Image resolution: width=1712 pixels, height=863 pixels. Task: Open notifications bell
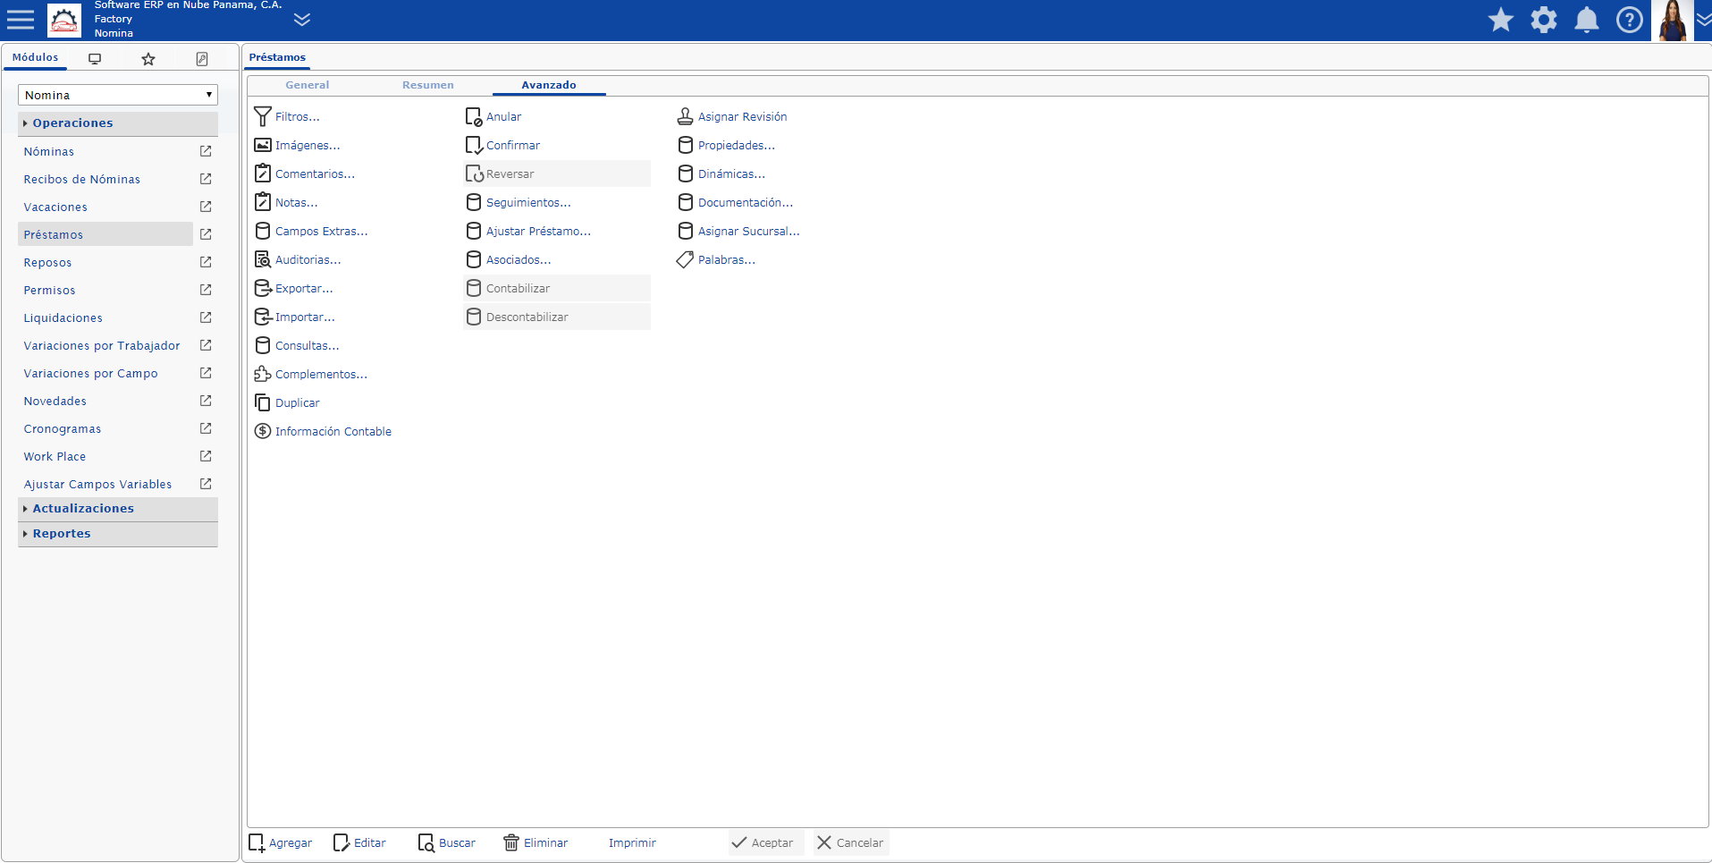coord(1587,20)
